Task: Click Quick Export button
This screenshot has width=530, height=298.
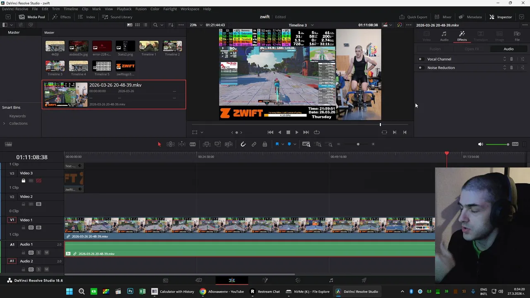Action: pyautogui.click(x=413, y=17)
